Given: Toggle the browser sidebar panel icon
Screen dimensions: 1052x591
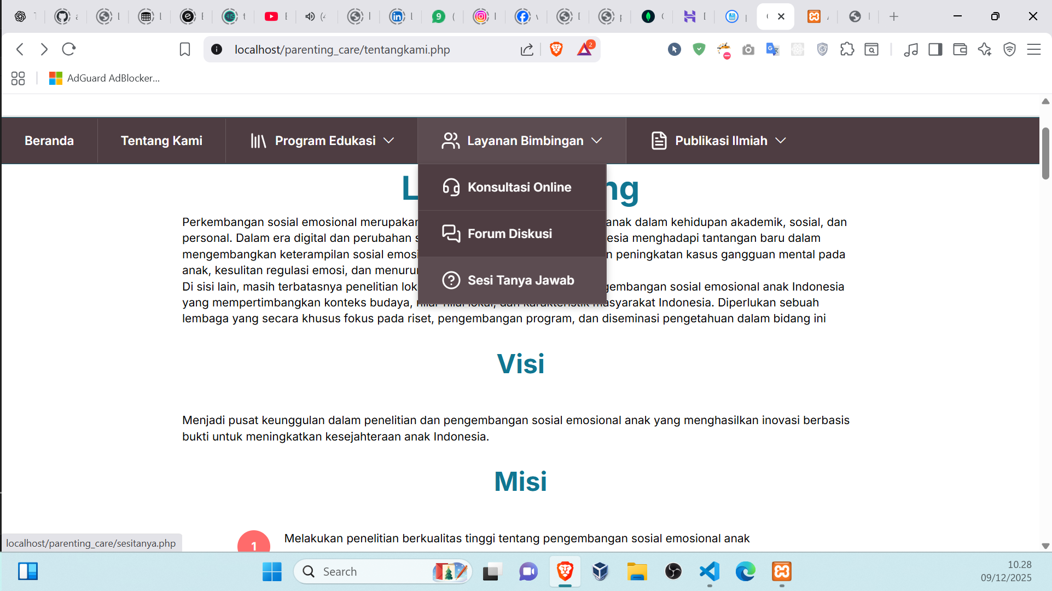Looking at the screenshot, I should pos(935,49).
